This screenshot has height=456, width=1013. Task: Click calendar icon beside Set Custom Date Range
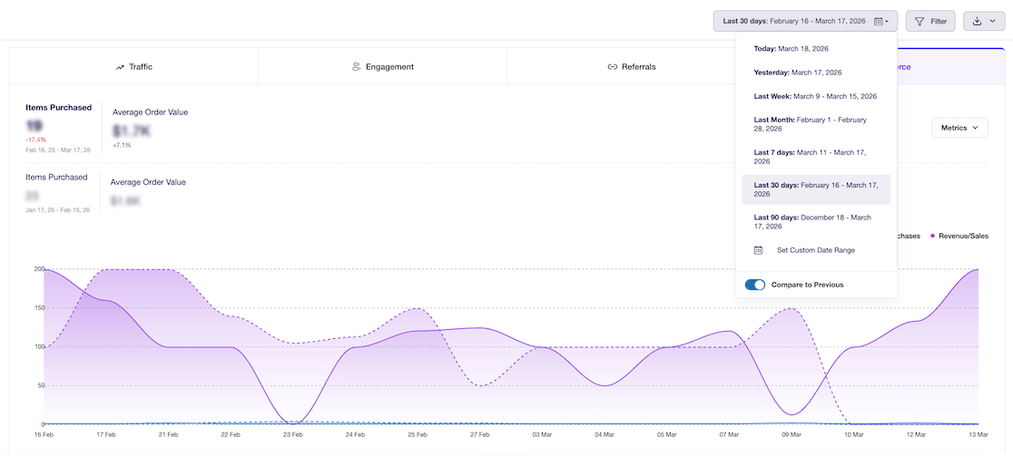coord(759,249)
